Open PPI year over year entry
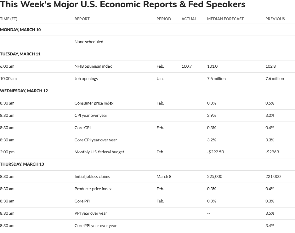 (91, 213)
